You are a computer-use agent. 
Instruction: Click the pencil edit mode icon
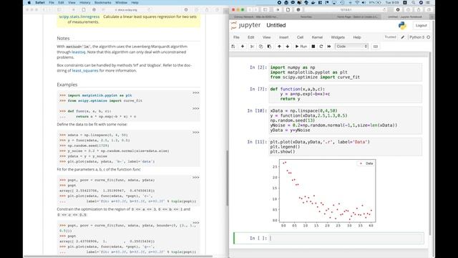pos(403,37)
